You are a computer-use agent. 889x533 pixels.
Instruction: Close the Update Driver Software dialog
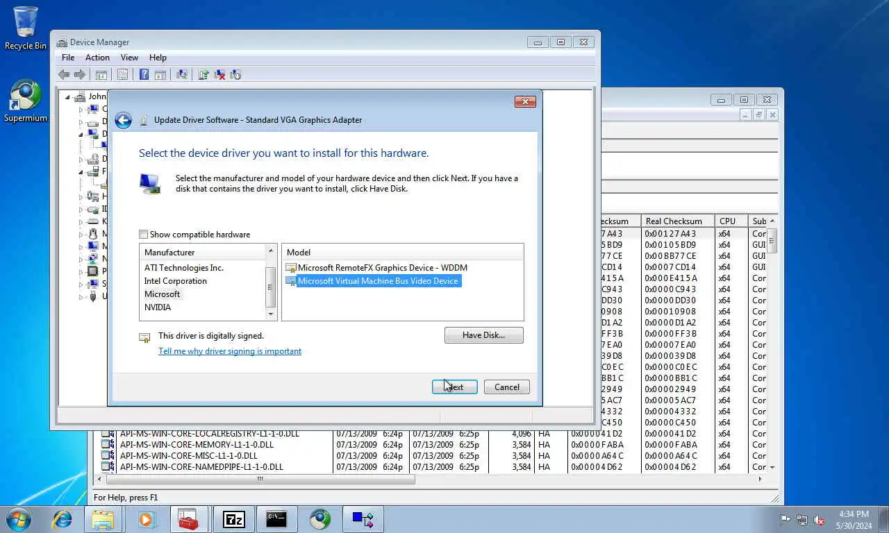click(525, 102)
